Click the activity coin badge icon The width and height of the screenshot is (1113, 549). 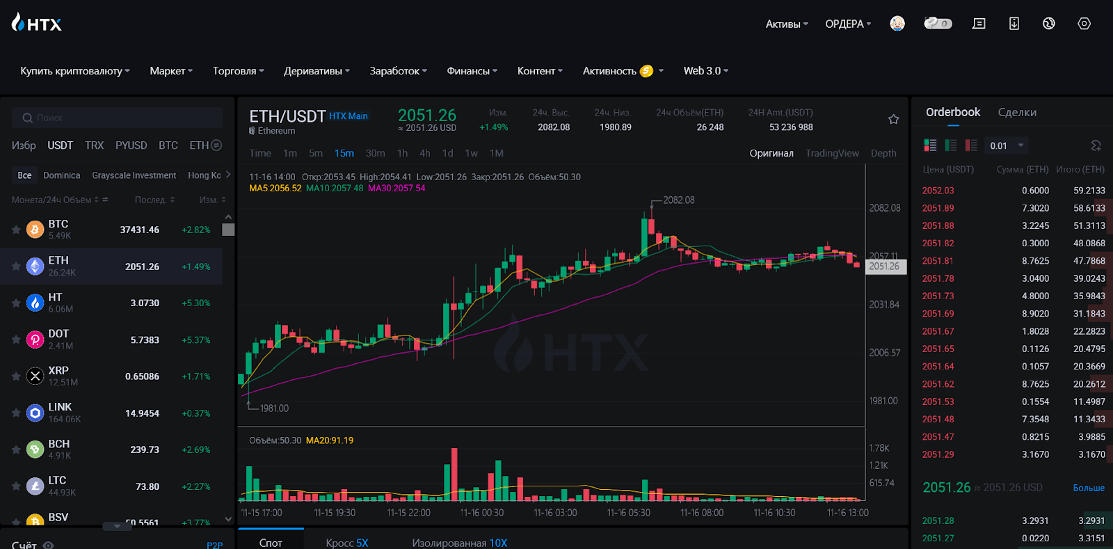coord(646,71)
